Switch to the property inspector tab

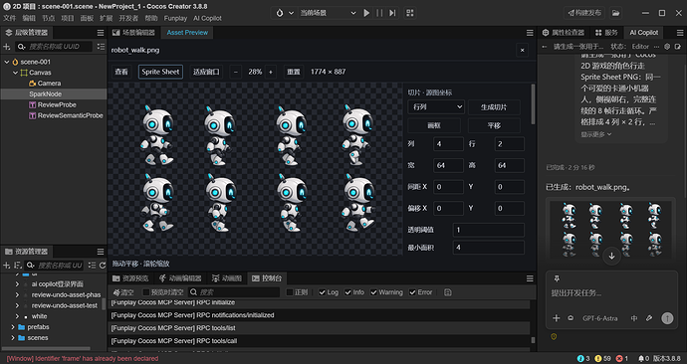pos(564,33)
